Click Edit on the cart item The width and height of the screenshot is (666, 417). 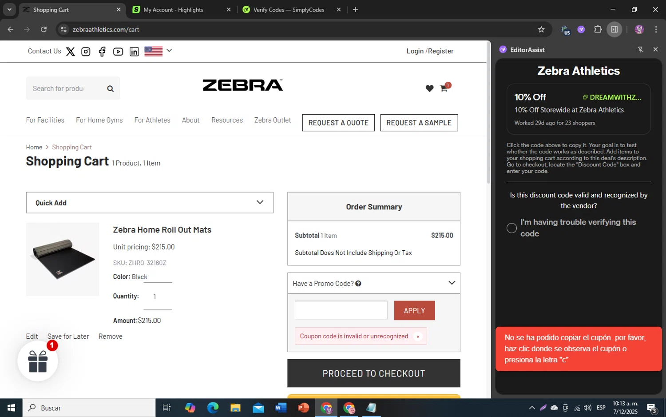tap(32, 337)
